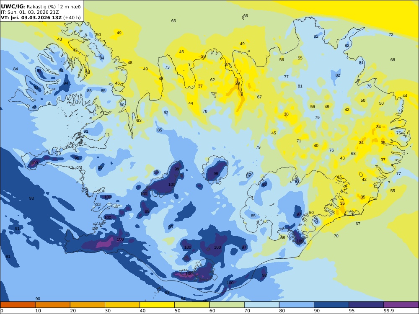
Task: Select the purple above-99.9 legend swatch
Action: click(401, 305)
